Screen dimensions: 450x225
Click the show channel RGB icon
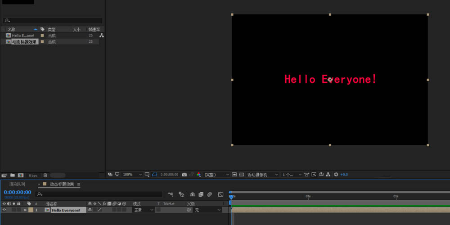point(199,175)
